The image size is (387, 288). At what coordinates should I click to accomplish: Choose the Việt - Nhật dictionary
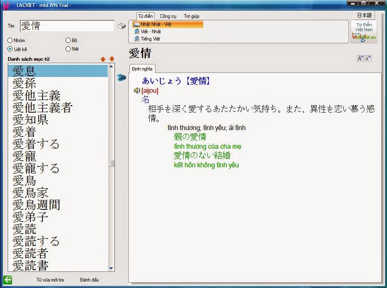pyautogui.click(x=151, y=32)
